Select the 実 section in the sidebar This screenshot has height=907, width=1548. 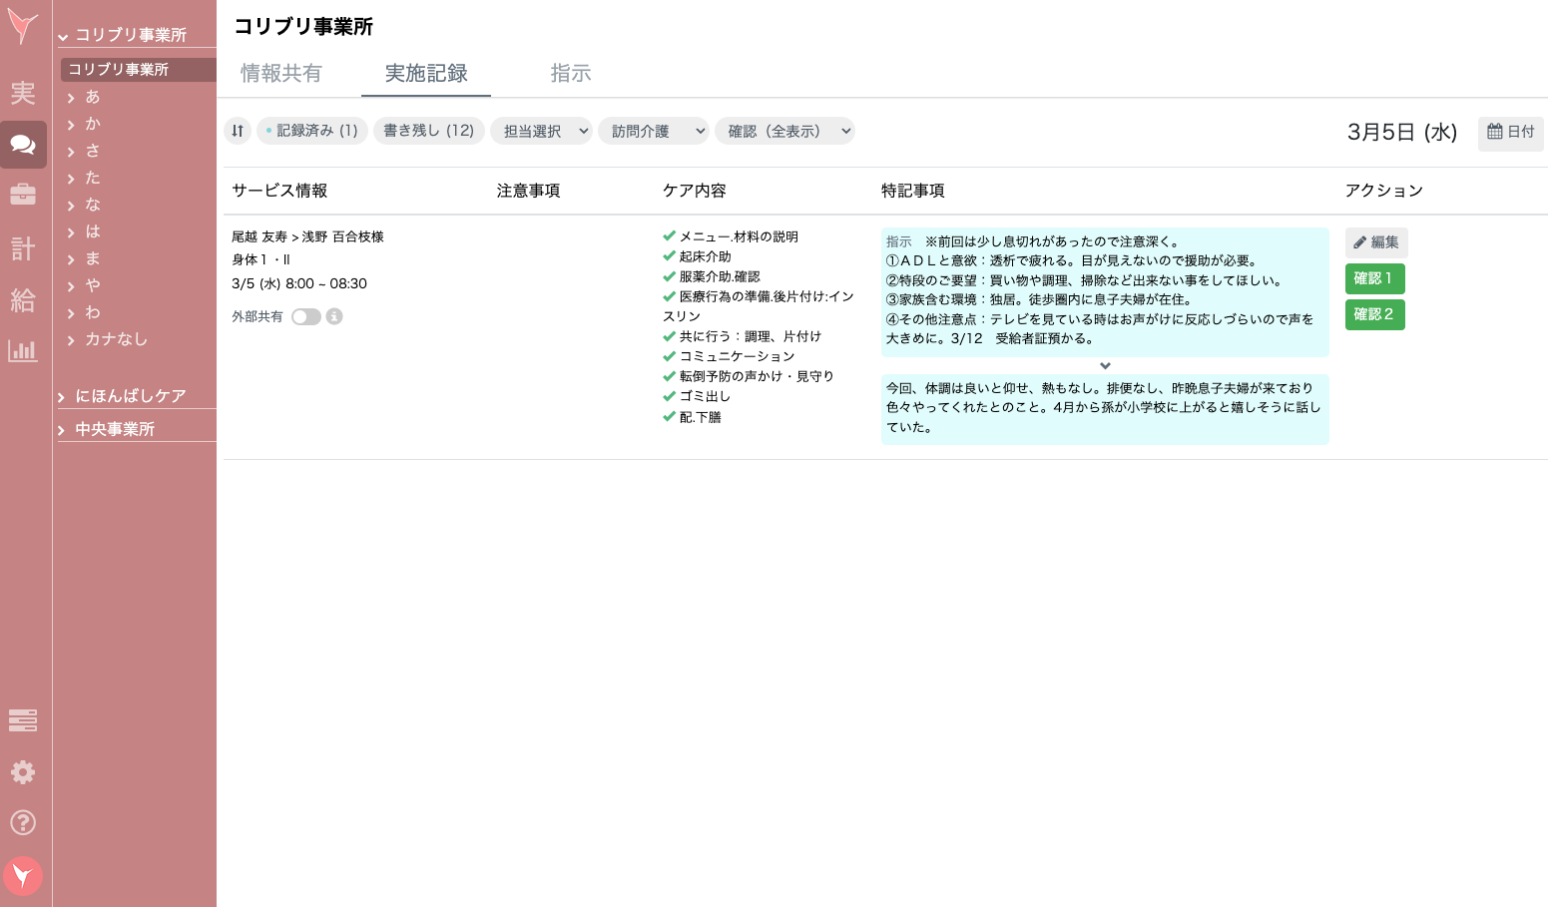click(x=23, y=93)
